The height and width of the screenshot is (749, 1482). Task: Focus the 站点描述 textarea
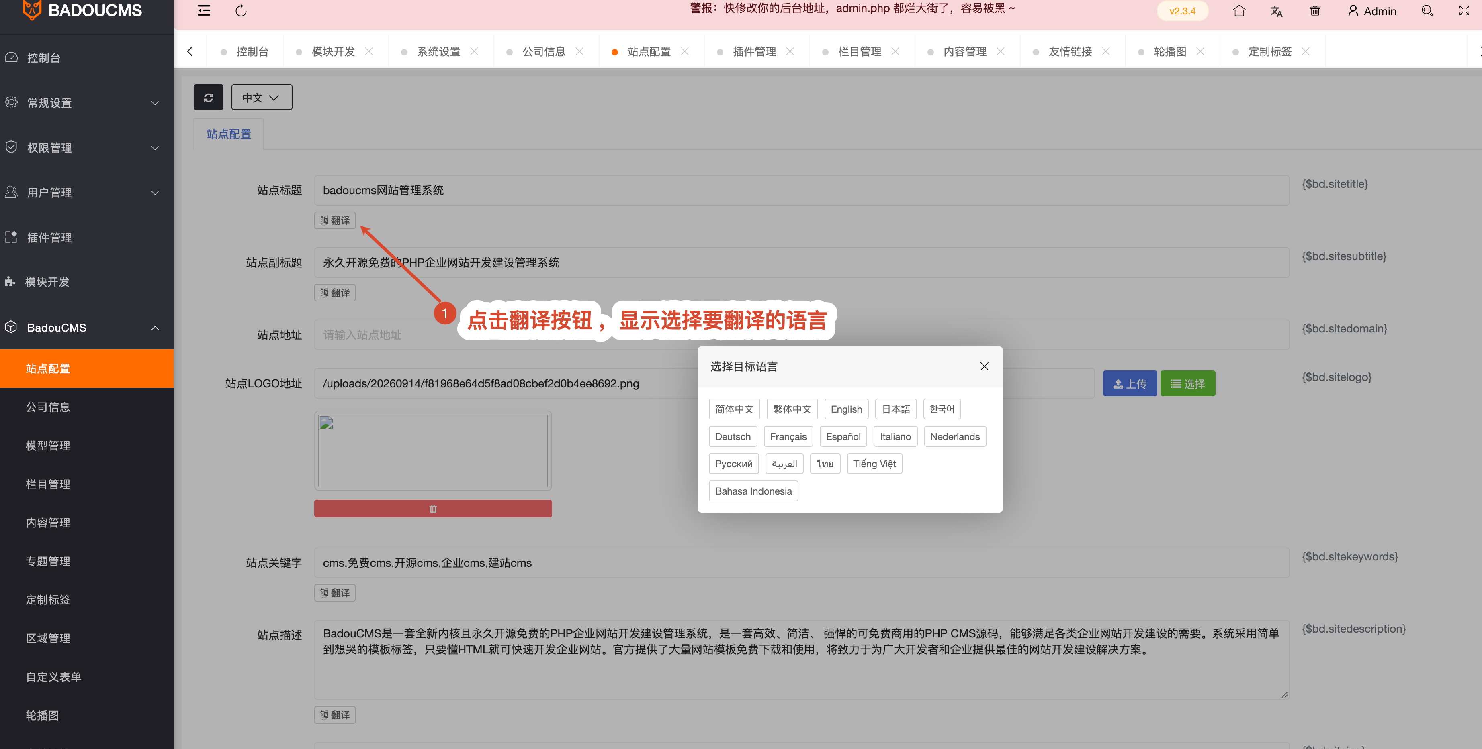pyautogui.click(x=801, y=659)
